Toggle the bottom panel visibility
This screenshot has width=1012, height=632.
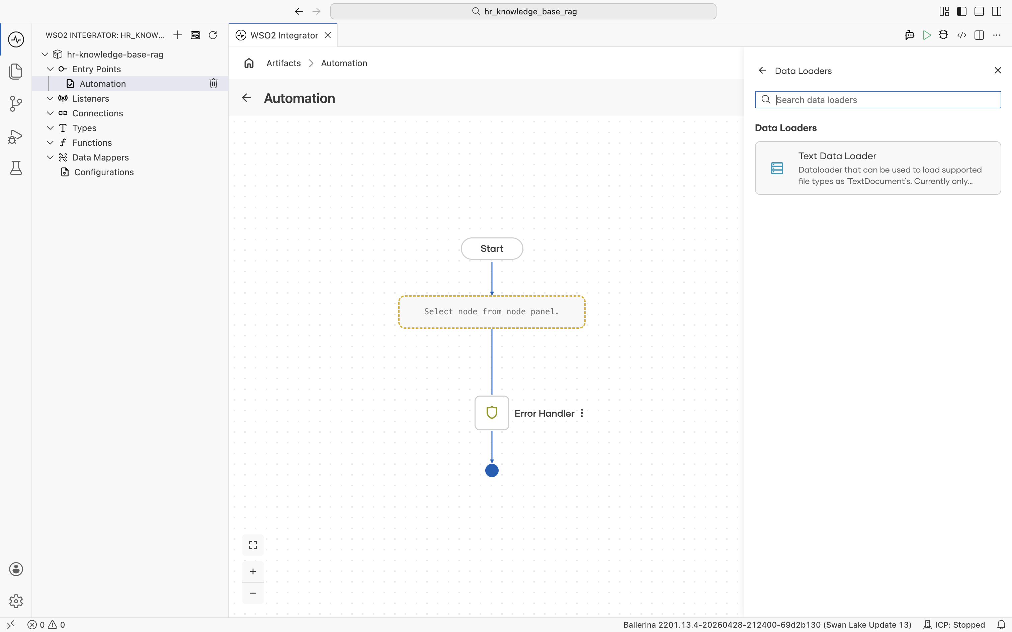tap(979, 11)
